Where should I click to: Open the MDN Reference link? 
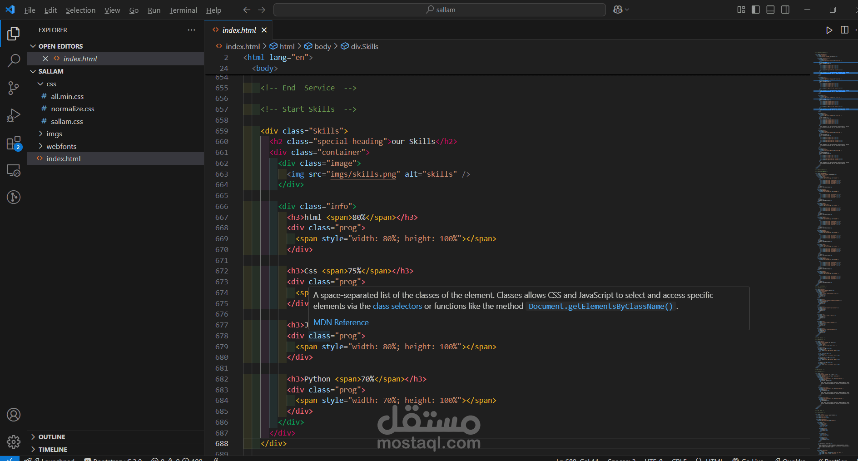[341, 322]
